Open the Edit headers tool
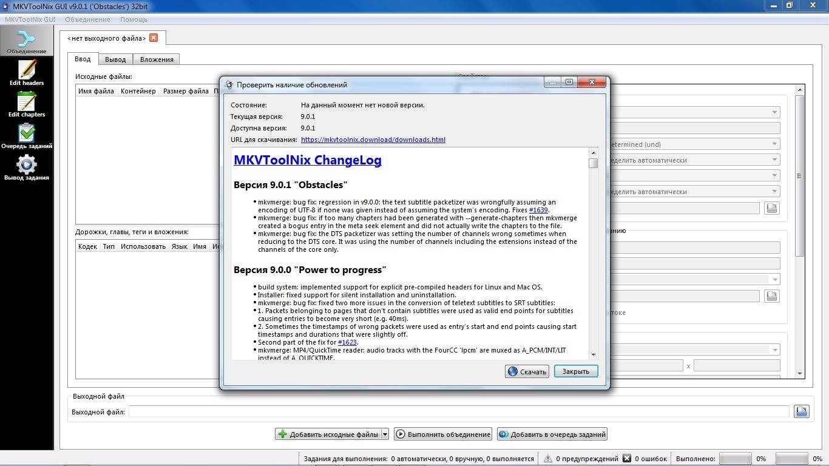 (x=26, y=73)
